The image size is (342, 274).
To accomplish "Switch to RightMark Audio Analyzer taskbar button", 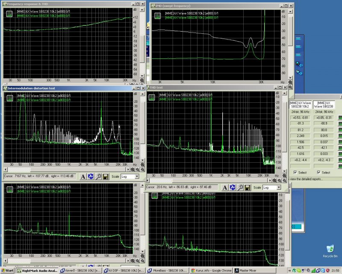I will [38, 271].
